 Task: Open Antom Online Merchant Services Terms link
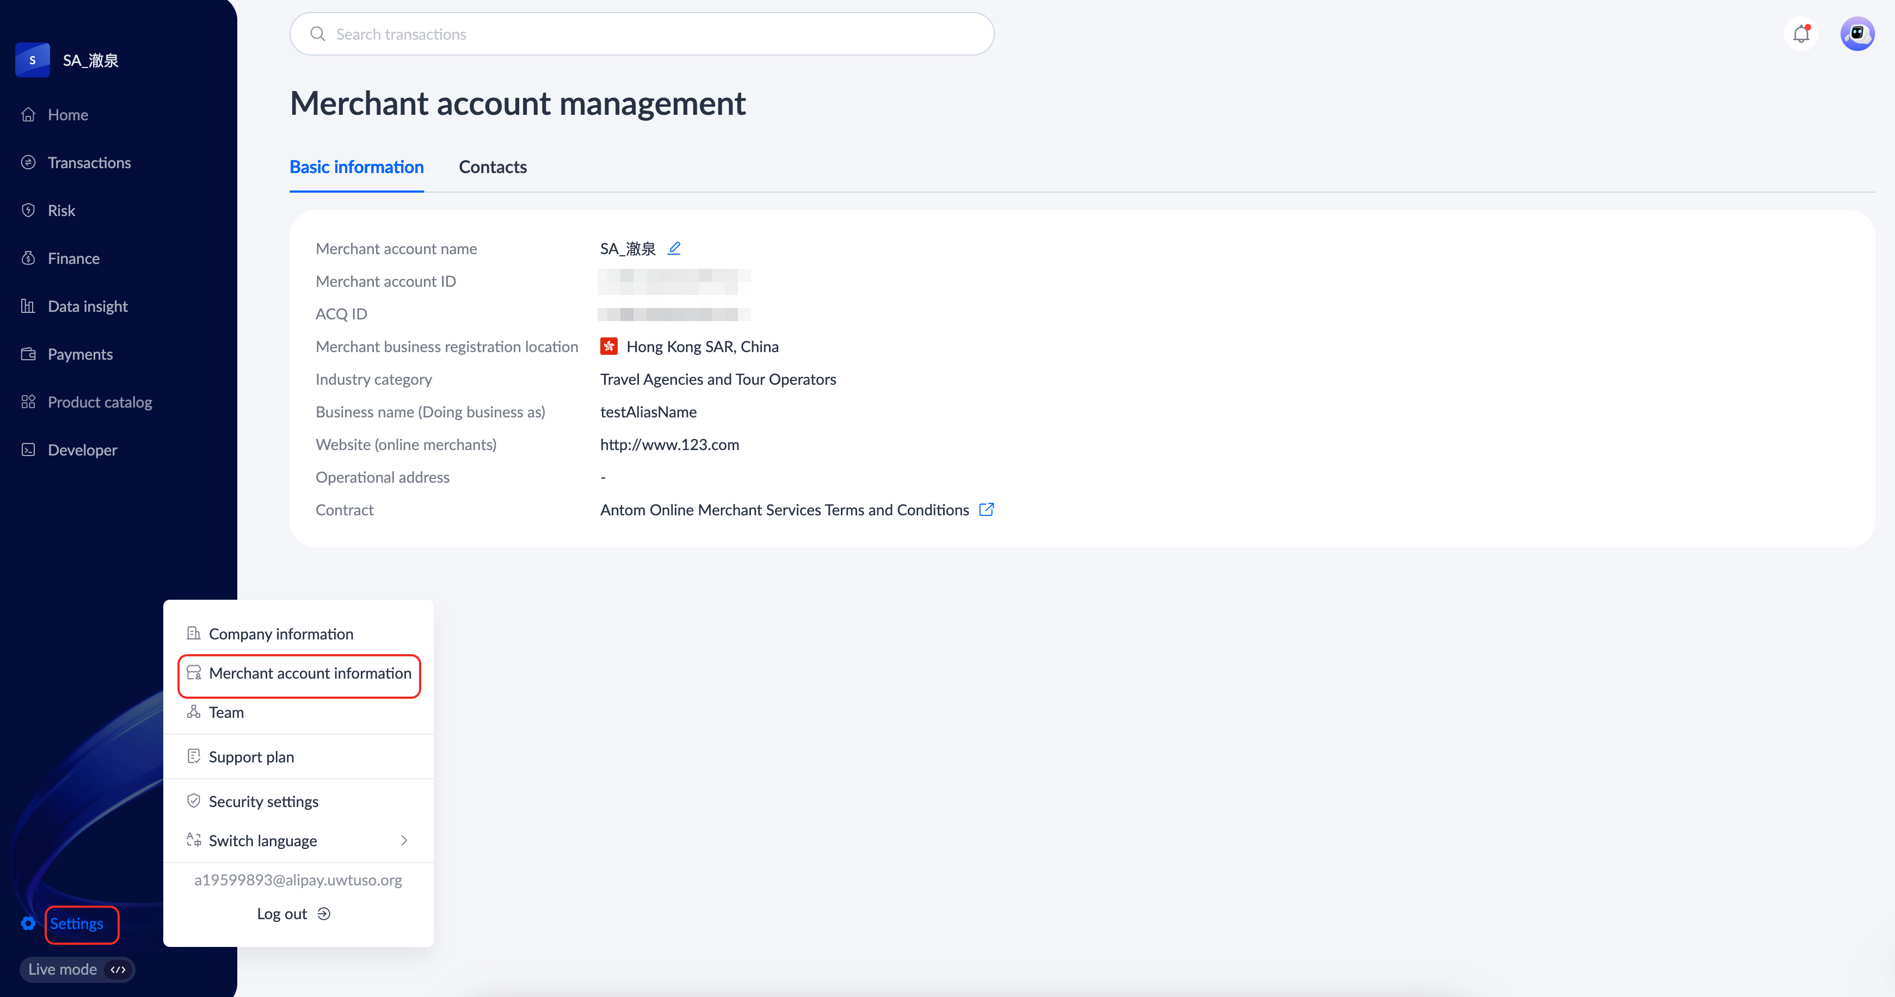coord(784,510)
